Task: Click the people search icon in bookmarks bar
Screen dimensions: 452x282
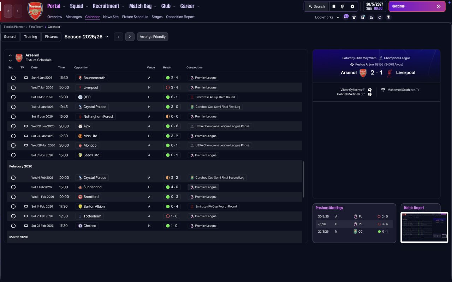Action: (x=371, y=17)
